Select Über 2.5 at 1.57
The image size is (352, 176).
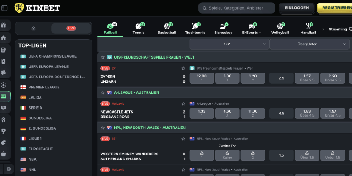307,78
